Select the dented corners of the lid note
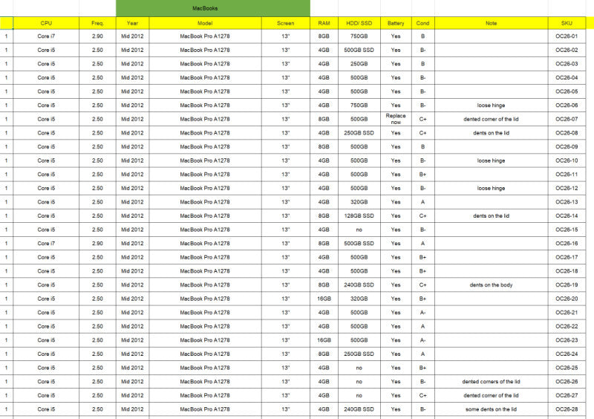The image size is (594, 419). coord(491,381)
